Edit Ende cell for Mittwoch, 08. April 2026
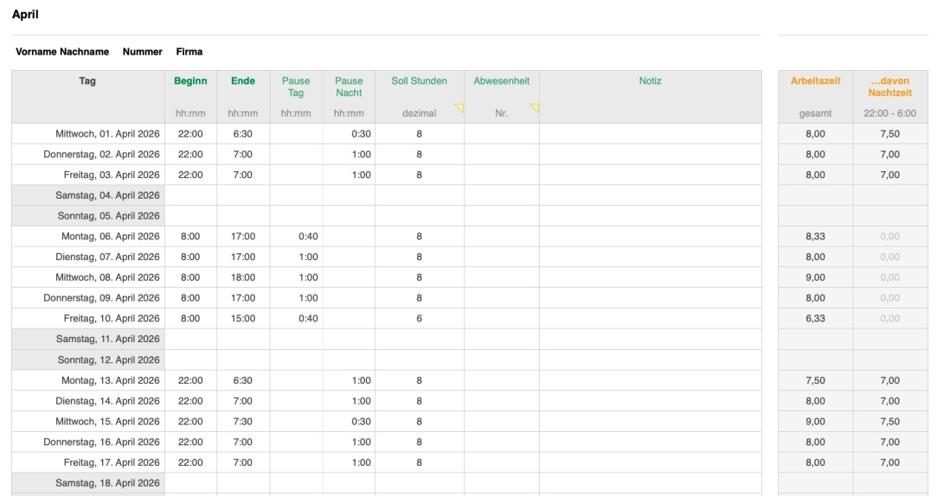This screenshot has width=943, height=496. [243, 277]
